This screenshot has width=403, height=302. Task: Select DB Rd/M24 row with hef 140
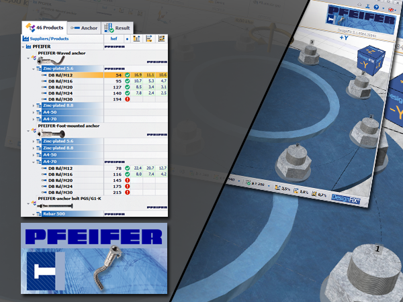point(104,93)
